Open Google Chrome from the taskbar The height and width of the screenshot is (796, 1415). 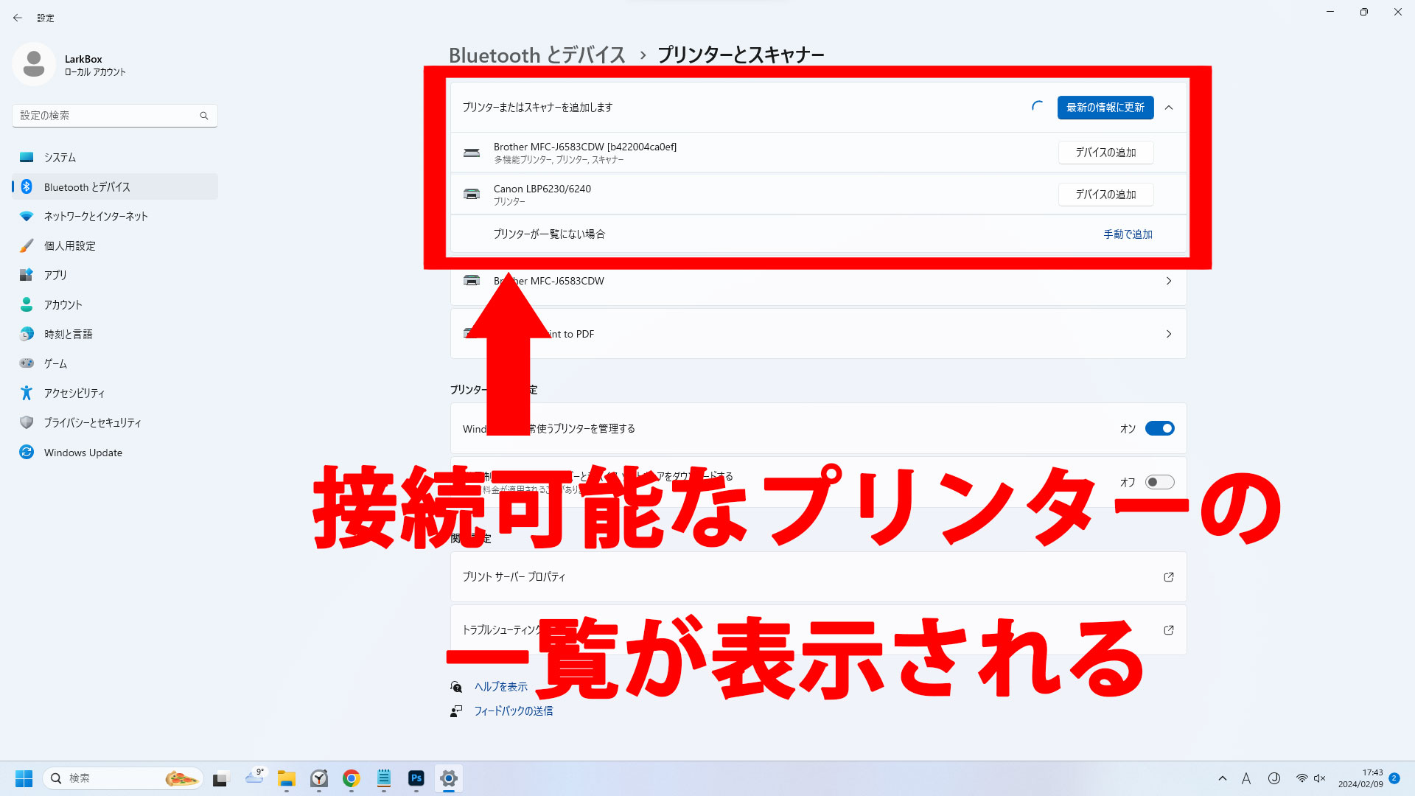[x=350, y=778]
